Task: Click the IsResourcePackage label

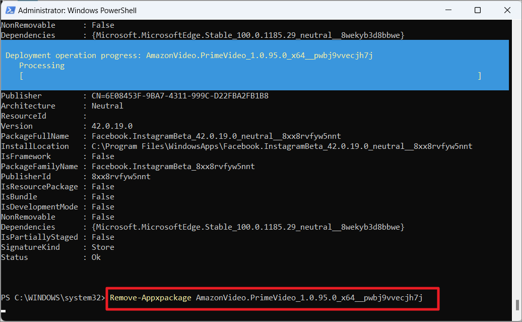Action: coord(40,187)
